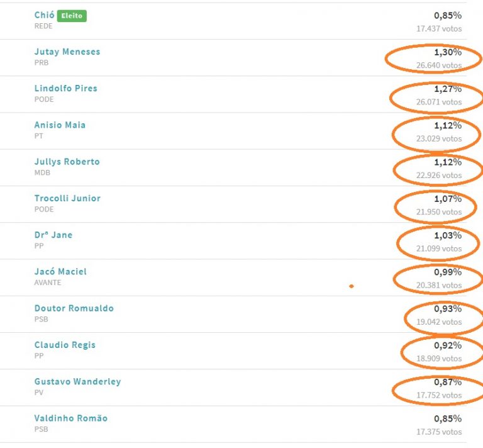Open Drª Jane candidate link

point(53,235)
